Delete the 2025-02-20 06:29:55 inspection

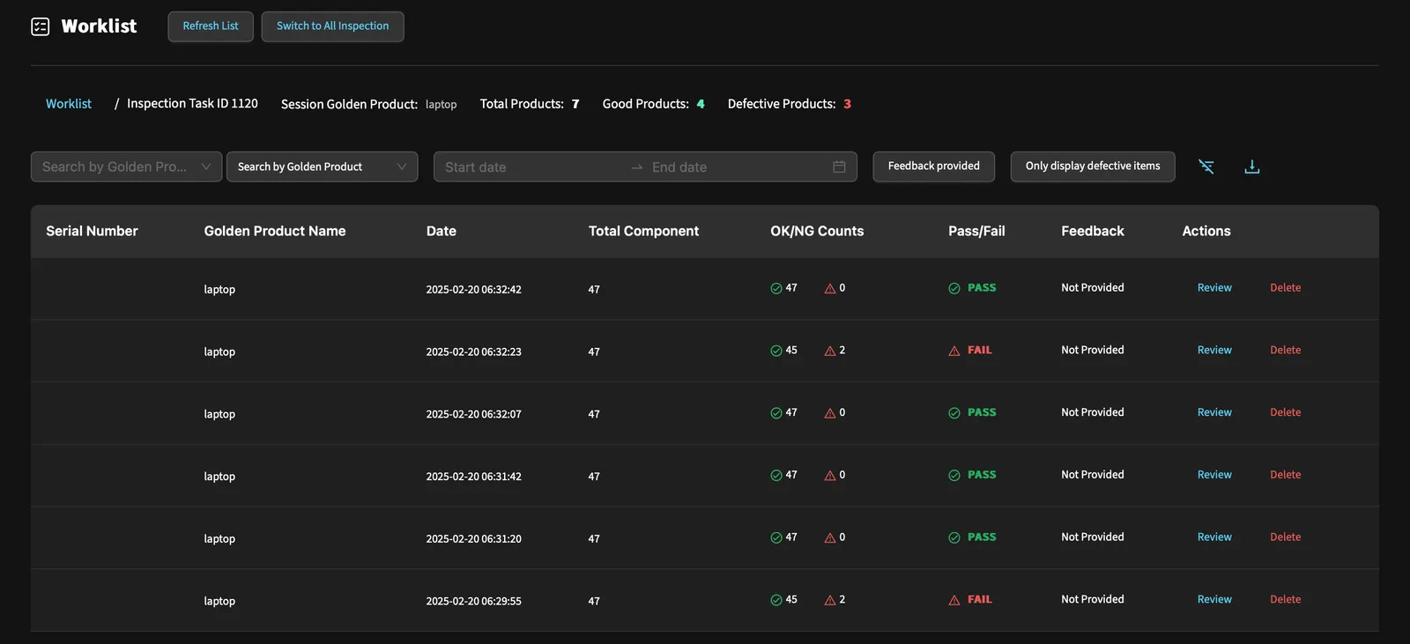(1285, 600)
